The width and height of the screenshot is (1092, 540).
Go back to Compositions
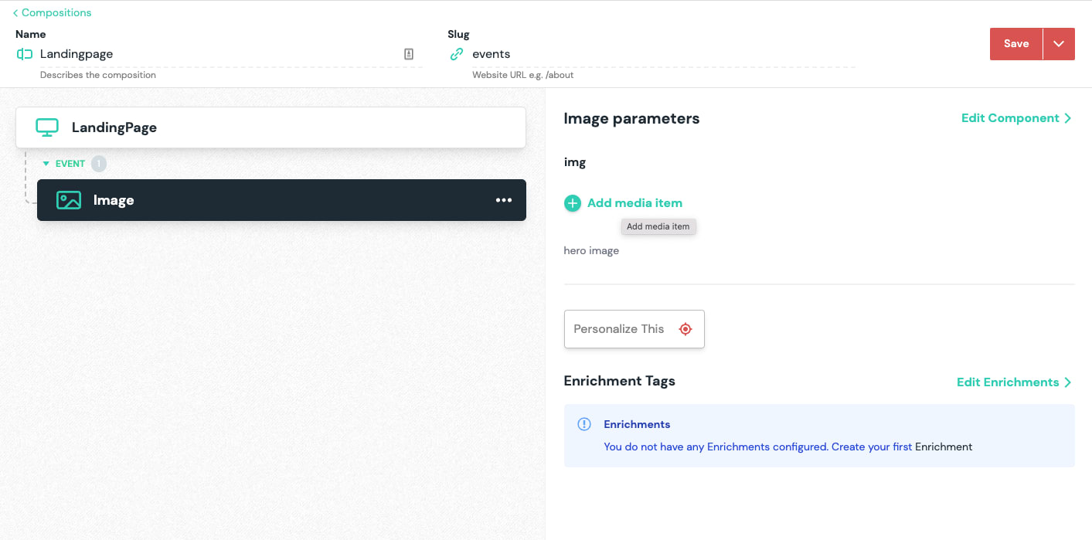[52, 12]
